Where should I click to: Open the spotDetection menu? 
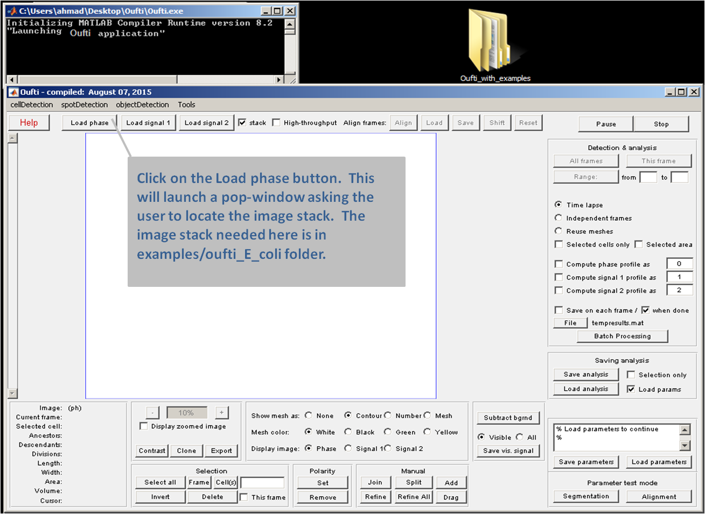84,105
